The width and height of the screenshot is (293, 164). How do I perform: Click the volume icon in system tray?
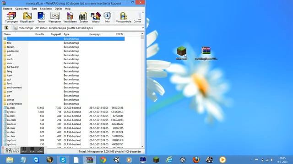[272, 160]
